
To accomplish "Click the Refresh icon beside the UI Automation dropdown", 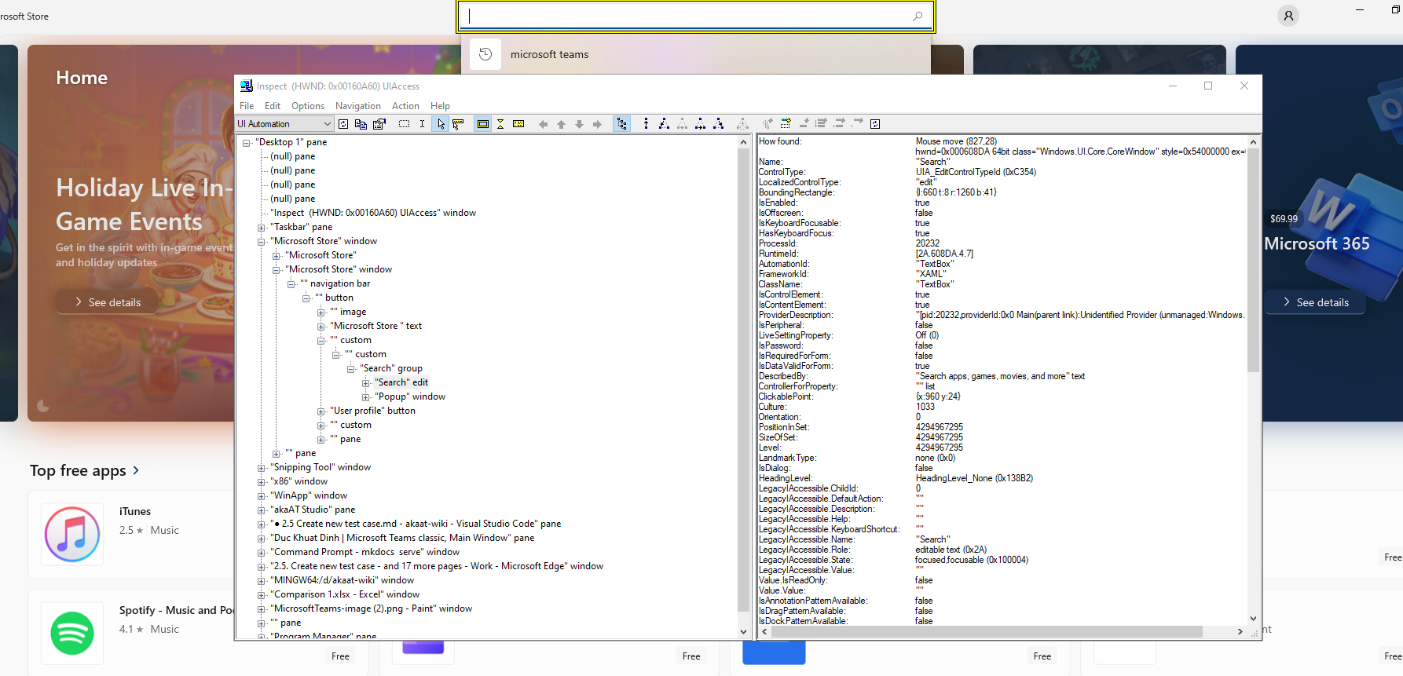I will [x=343, y=124].
